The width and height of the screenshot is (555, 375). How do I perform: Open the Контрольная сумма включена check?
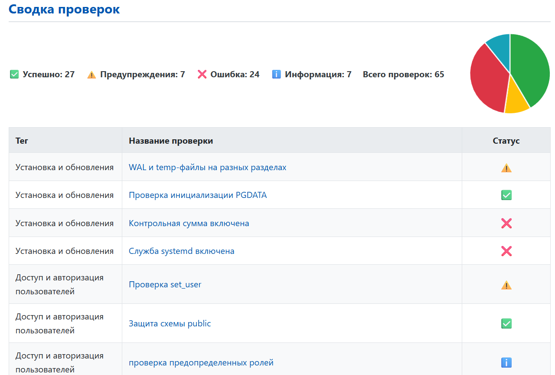[x=189, y=223]
